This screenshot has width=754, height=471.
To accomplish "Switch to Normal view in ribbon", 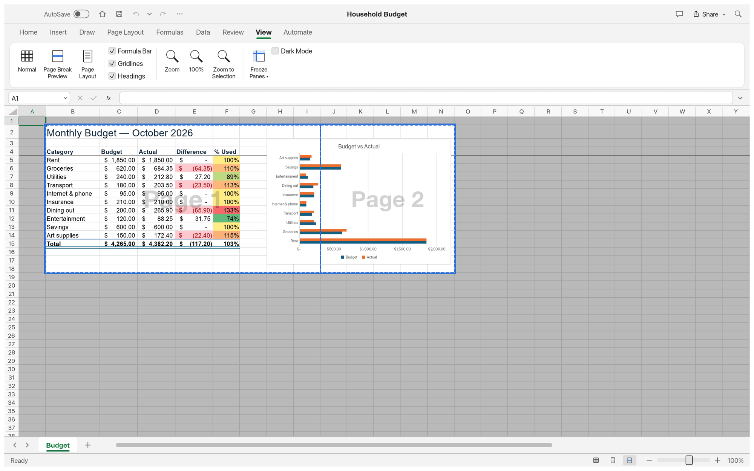I will pos(27,61).
